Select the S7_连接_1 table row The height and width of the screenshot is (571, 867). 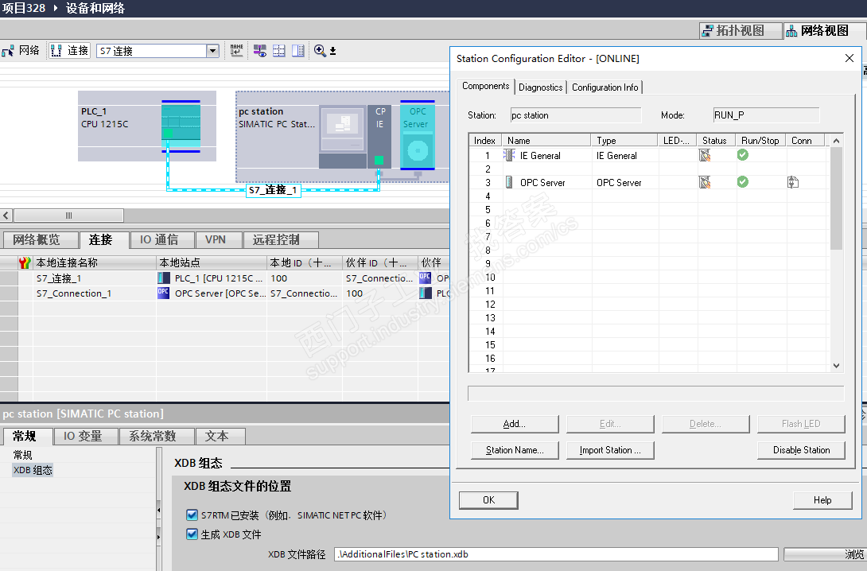click(224, 278)
